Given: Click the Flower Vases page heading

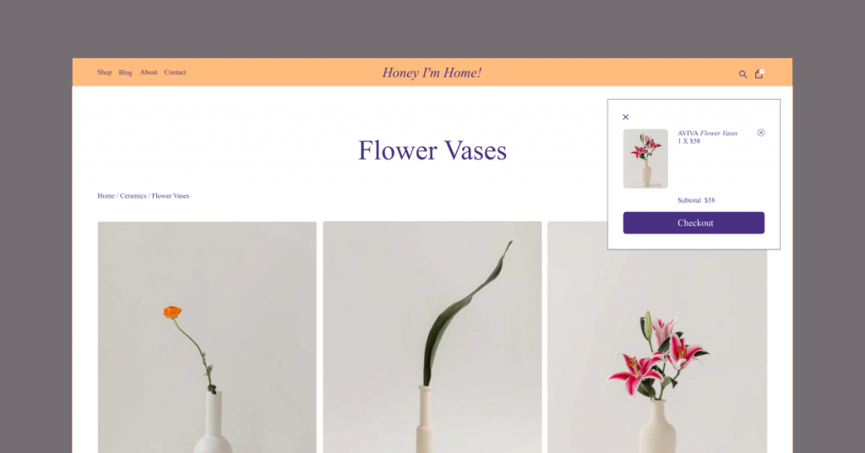Looking at the screenshot, I should click(432, 150).
